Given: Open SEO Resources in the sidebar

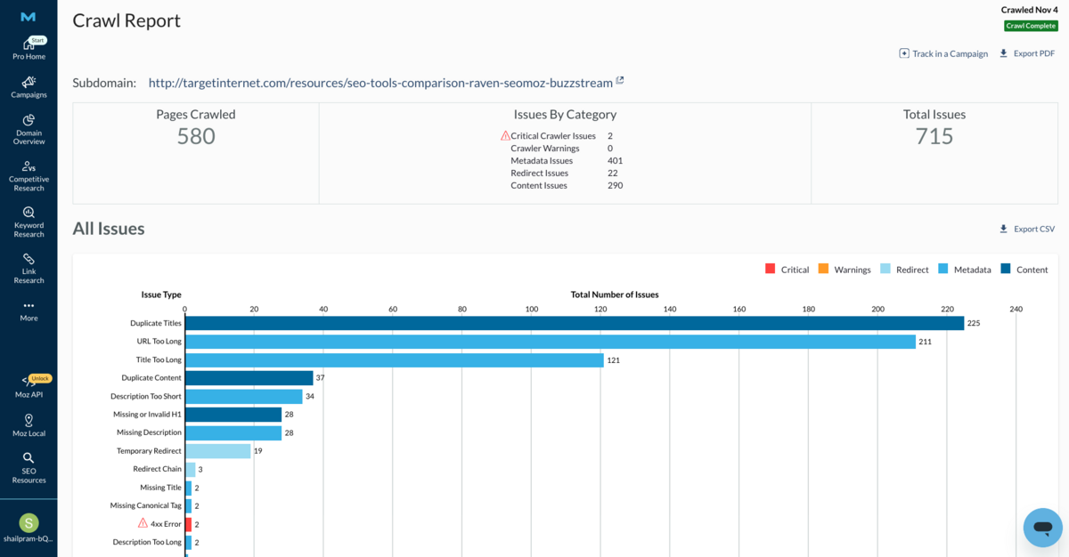Looking at the screenshot, I should (x=29, y=468).
